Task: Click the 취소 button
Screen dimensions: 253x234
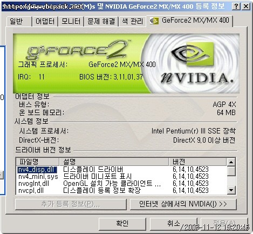Action: click(173, 224)
